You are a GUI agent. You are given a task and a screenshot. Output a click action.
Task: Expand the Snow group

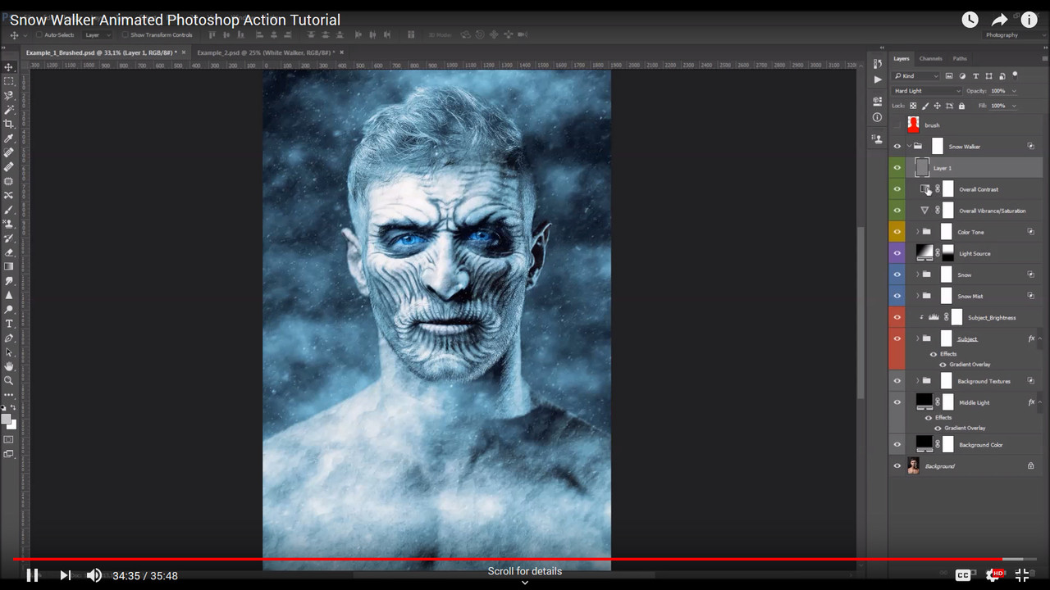pyautogui.click(x=917, y=275)
